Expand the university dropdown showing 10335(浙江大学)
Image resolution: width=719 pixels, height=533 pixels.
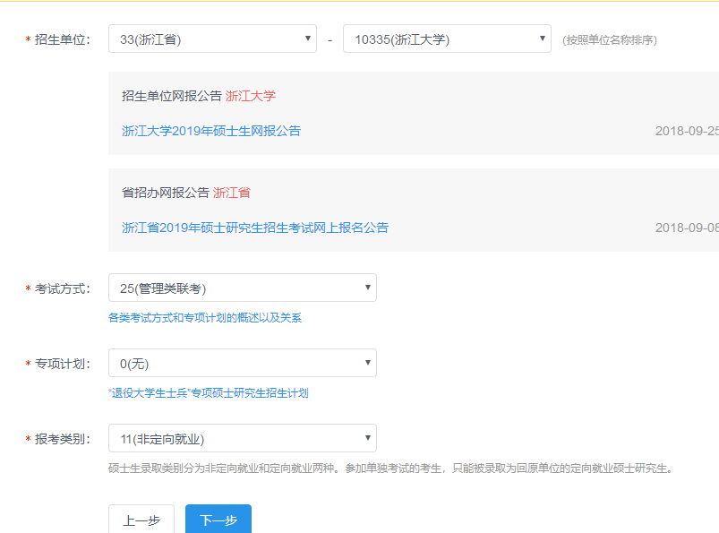[x=447, y=39]
